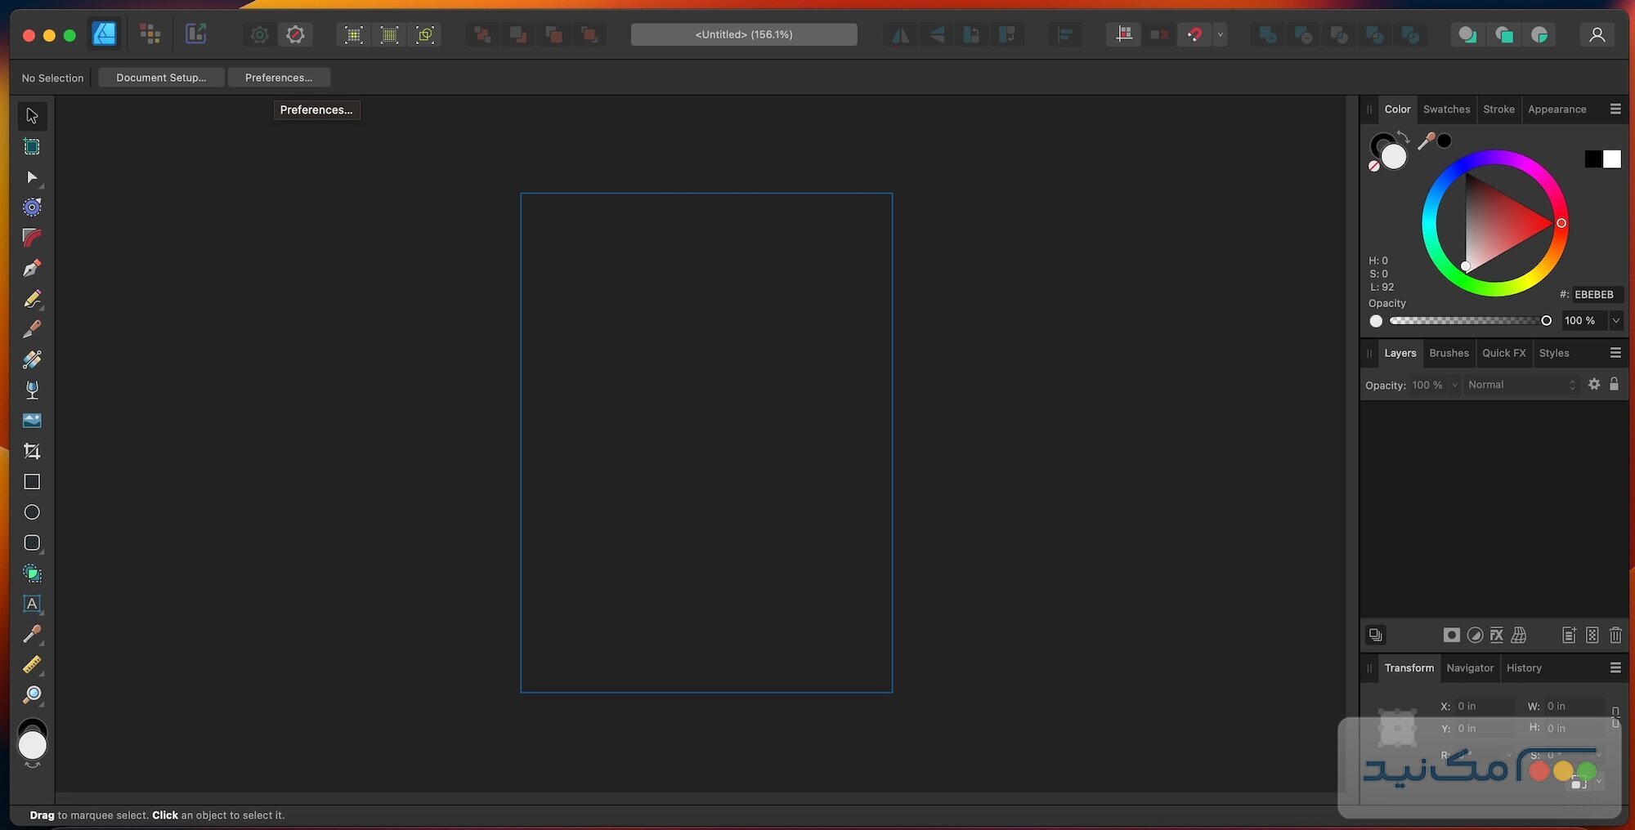1635x830 pixels.
Task: Select the Color Picker tool
Action: coord(32,635)
